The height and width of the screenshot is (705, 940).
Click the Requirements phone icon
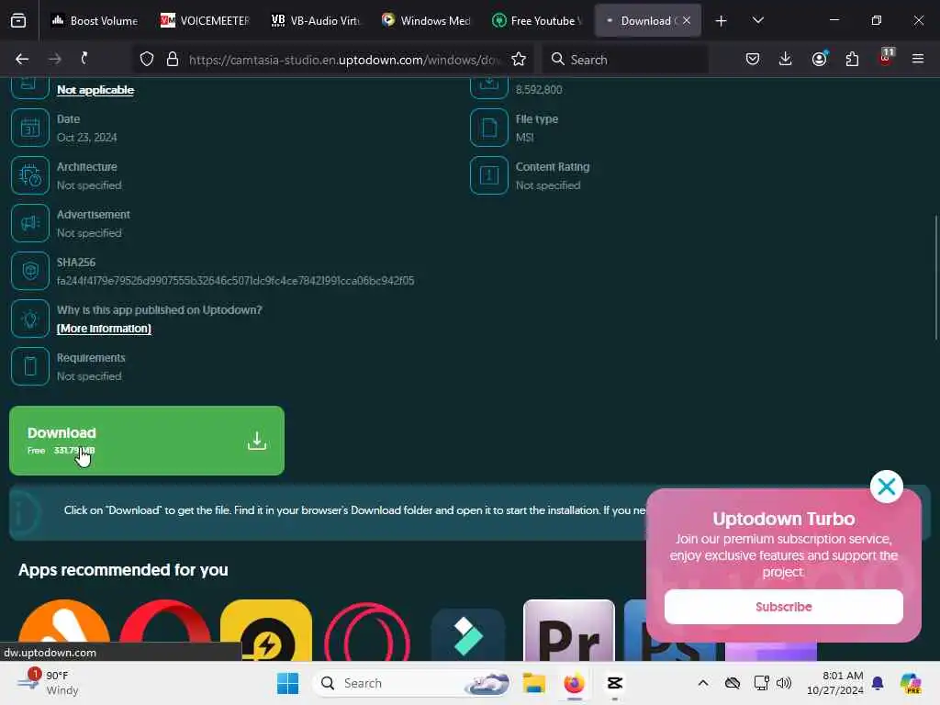click(30, 365)
